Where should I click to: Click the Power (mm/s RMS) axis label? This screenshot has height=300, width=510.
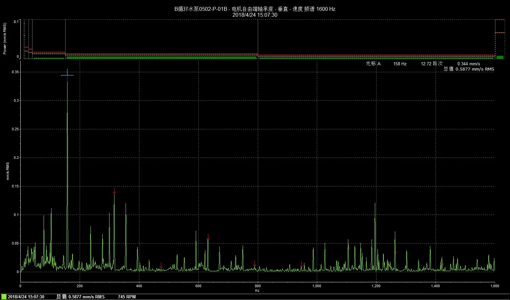tap(5, 39)
